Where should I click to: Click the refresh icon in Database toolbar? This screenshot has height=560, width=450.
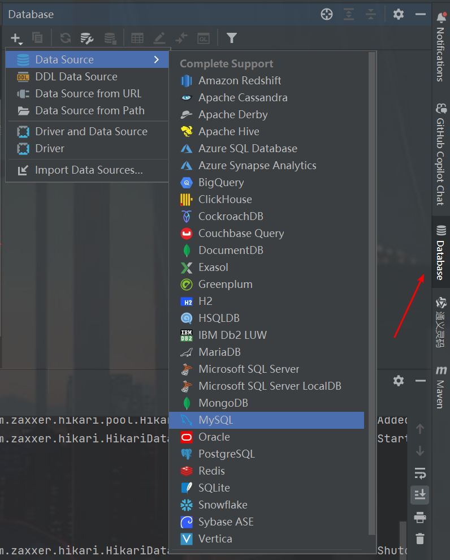(66, 38)
